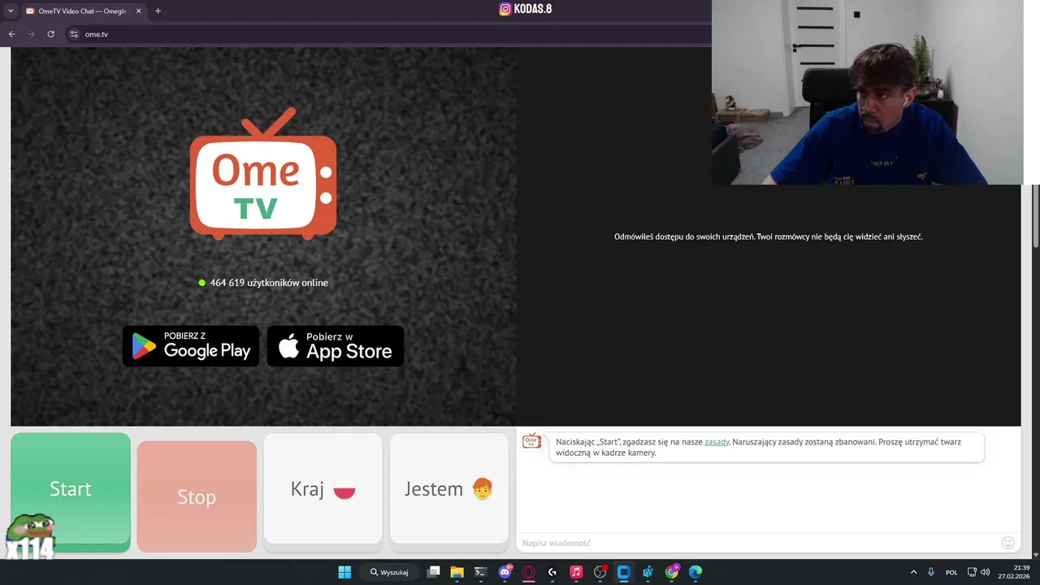Open the Terminal taskbar icon
Image resolution: width=1040 pixels, height=585 pixels.
coord(480,572)
